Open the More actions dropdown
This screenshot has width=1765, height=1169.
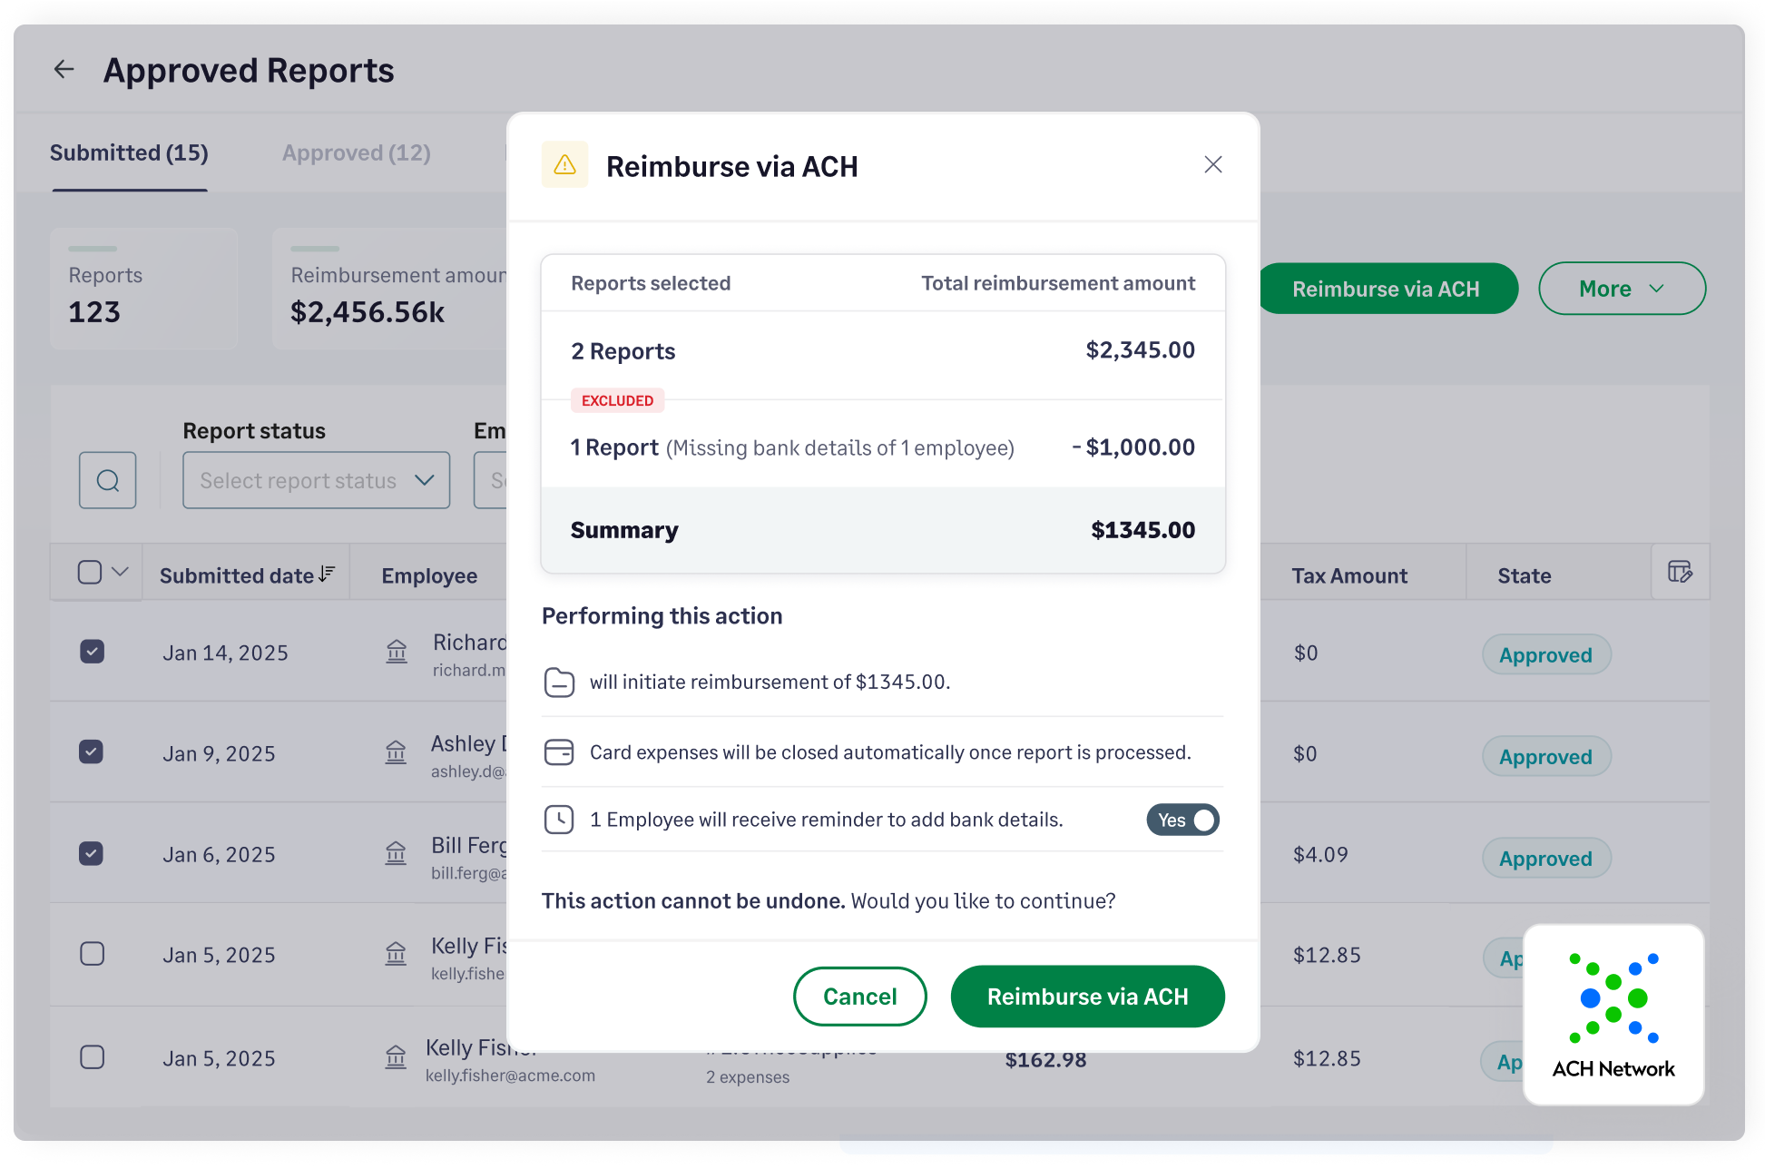click(x=1622, y=289)
